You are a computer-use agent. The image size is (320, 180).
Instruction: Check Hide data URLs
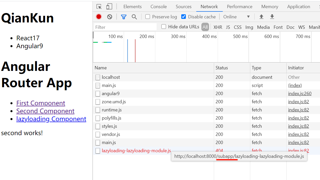pos(163,26)
